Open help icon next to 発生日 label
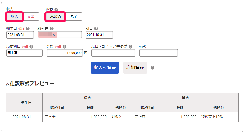This screenshot has height=133, width=244. (28, 29)
